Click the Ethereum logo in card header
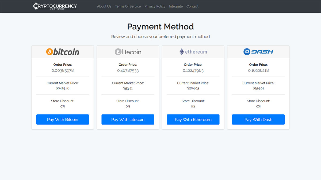This screenshot has width=321, height=180. 193,52
